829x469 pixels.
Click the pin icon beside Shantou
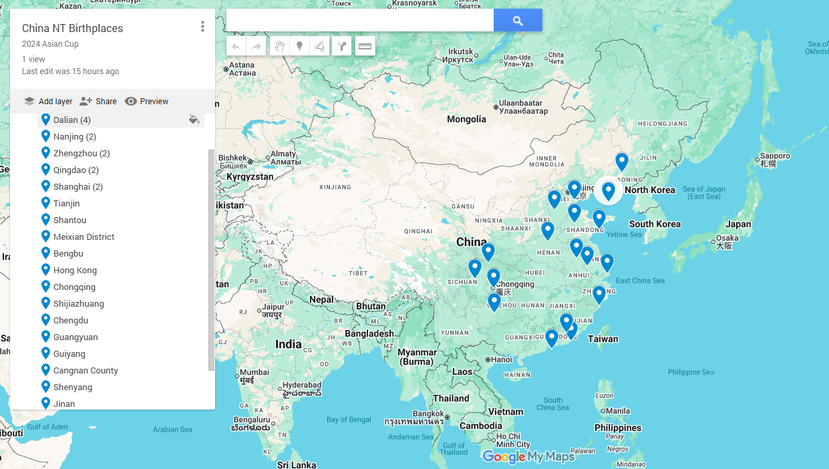(x=45, y=220)
